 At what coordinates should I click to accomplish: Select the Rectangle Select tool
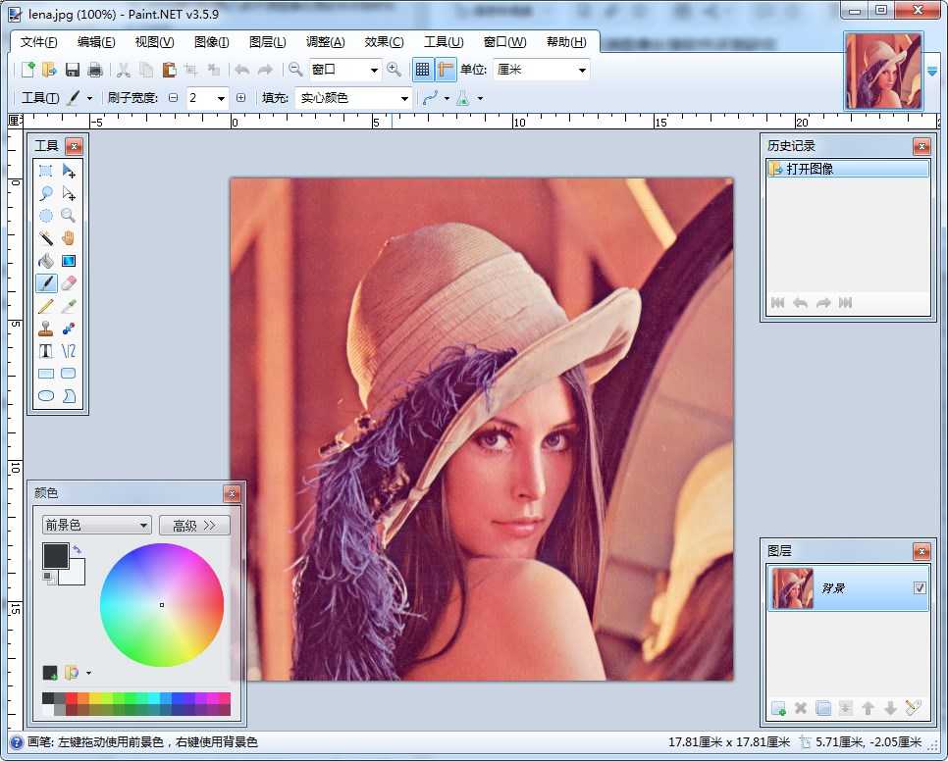pos(46,171)
